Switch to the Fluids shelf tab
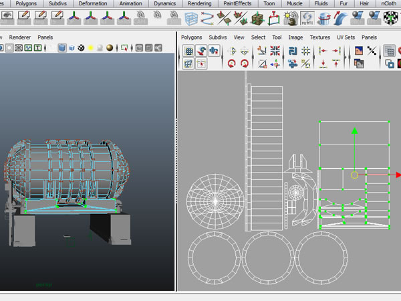The image size is (401, 301). (321, 3)
